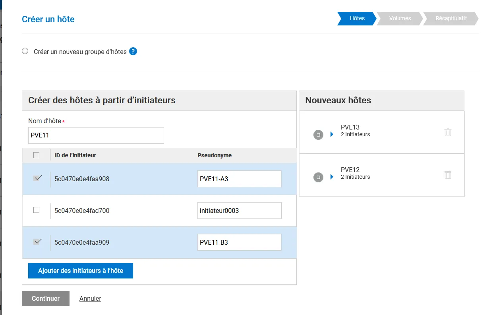The height and width of the screenshot is (315, 493).
Task: Select the Hôtes wizard step
Action: (357, 18)
